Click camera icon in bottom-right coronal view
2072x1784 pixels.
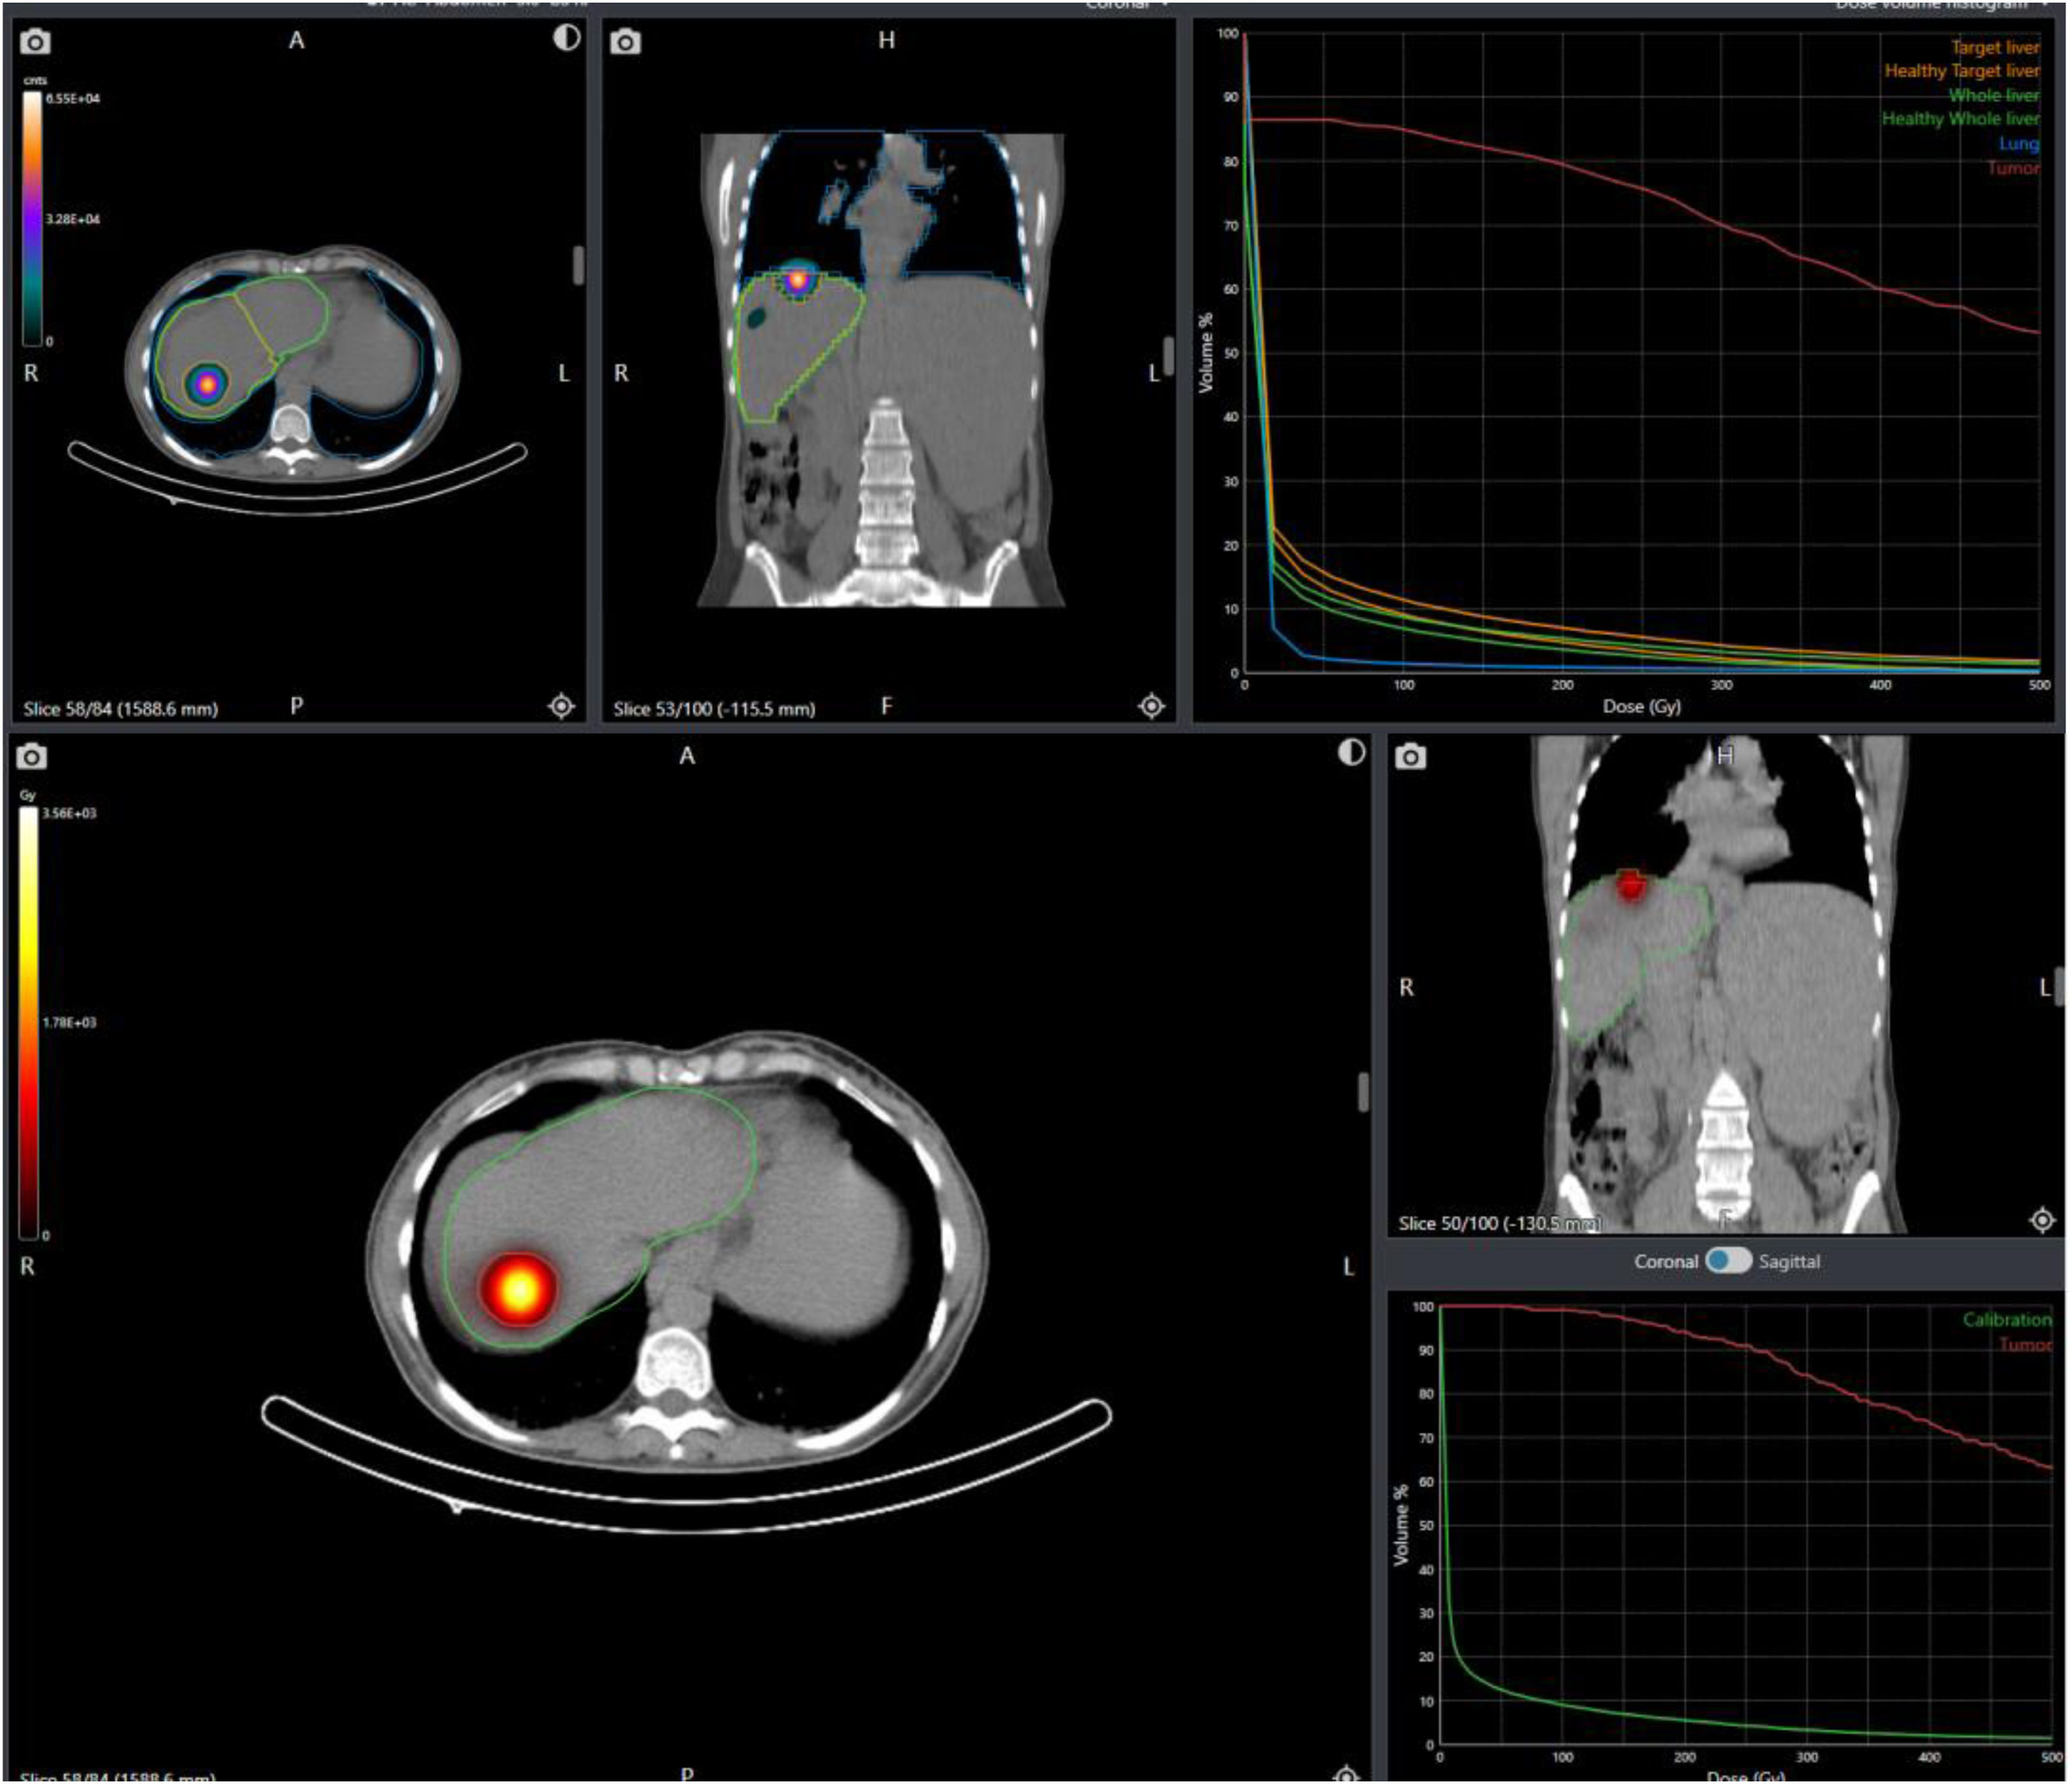coord(1410,757)
